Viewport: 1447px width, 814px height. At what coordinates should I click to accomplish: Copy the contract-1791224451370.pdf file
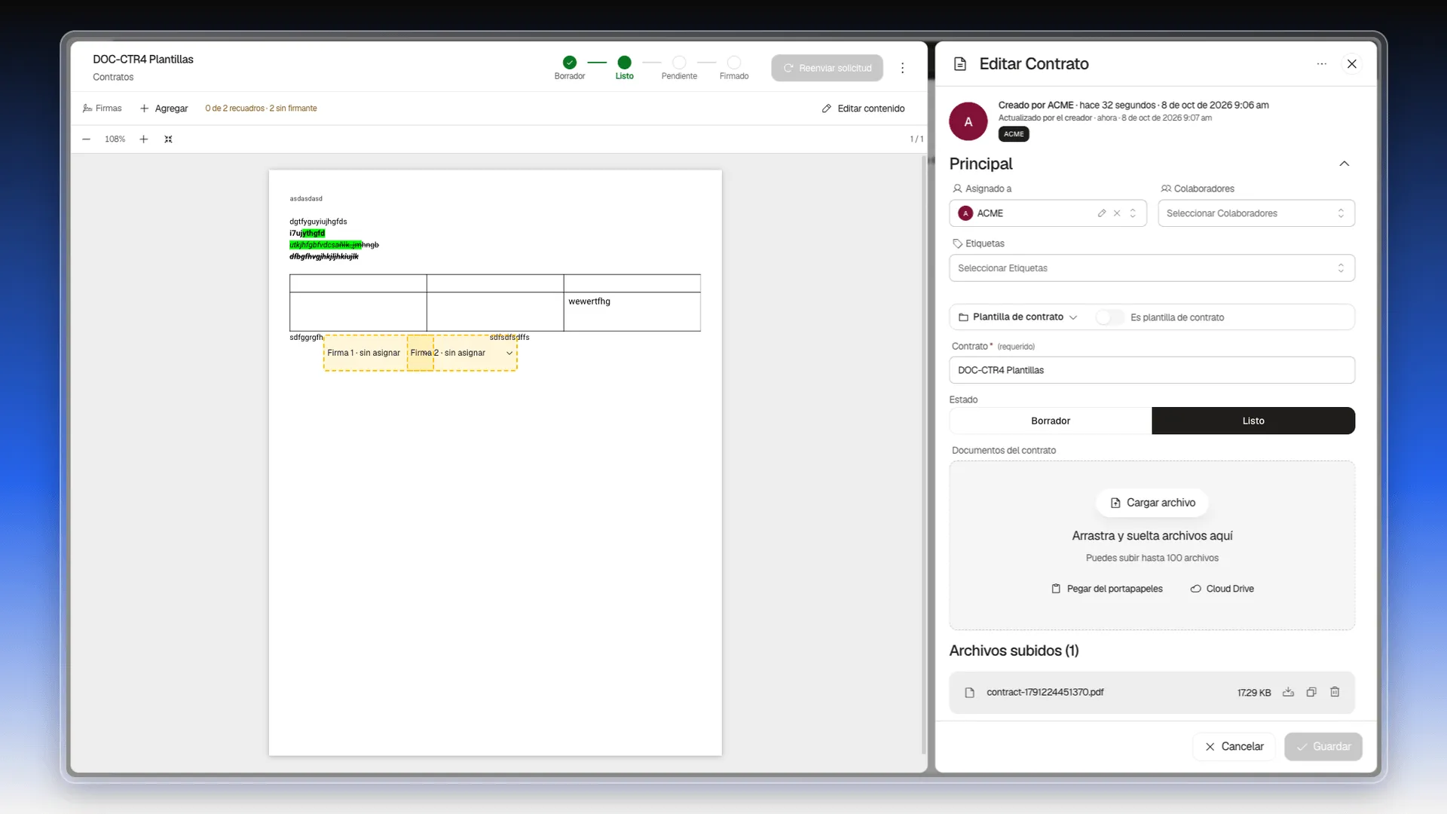point(1311,692)
